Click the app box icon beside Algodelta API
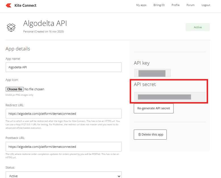 [11, 27]
